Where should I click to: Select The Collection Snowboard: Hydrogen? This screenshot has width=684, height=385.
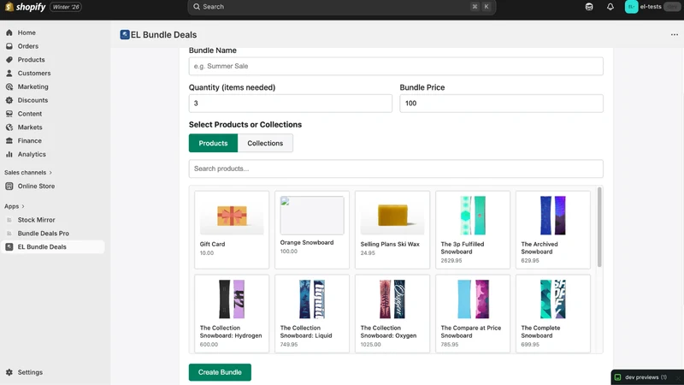232,313
